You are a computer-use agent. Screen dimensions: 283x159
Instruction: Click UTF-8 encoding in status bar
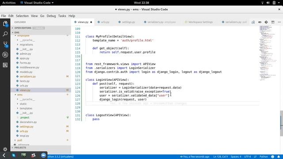[248, 157]
